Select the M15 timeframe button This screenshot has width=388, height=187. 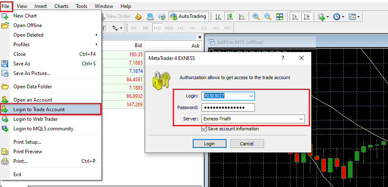(157, 28)
